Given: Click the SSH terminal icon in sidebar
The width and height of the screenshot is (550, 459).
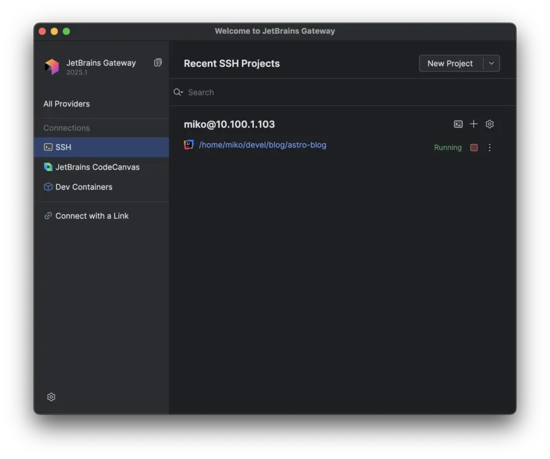Looking at the screenshot, I should pos(48,147).
